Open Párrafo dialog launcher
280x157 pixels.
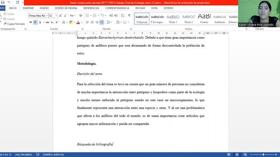point(131,29)
